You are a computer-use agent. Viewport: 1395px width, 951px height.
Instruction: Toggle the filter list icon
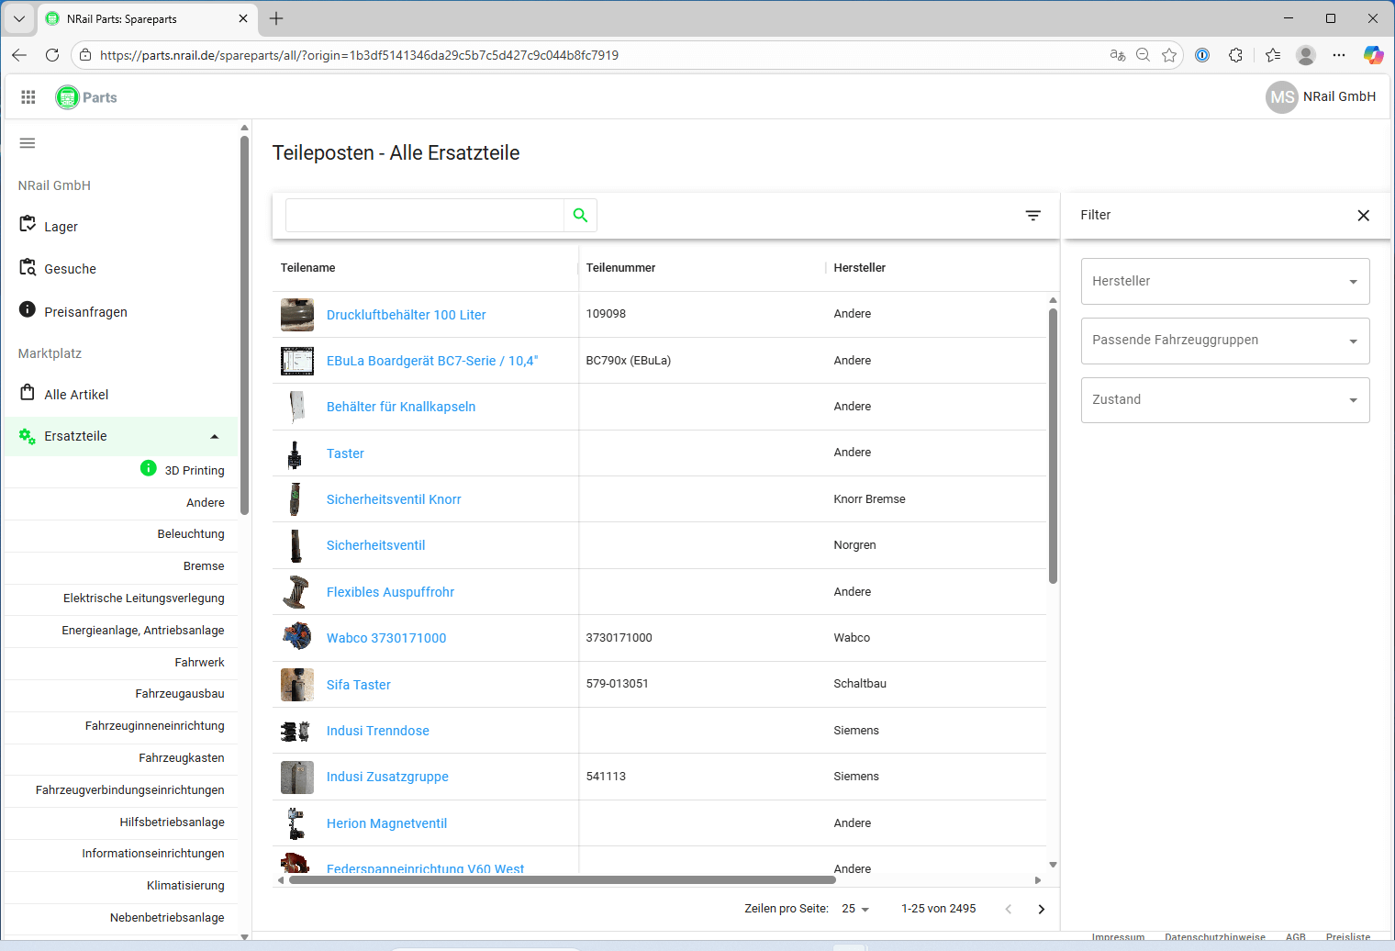point(1032,216)
